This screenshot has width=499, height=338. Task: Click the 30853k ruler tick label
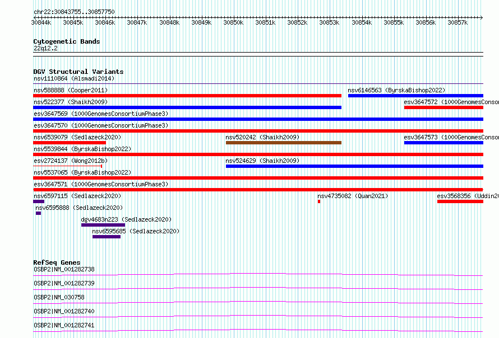pos(329,22)
